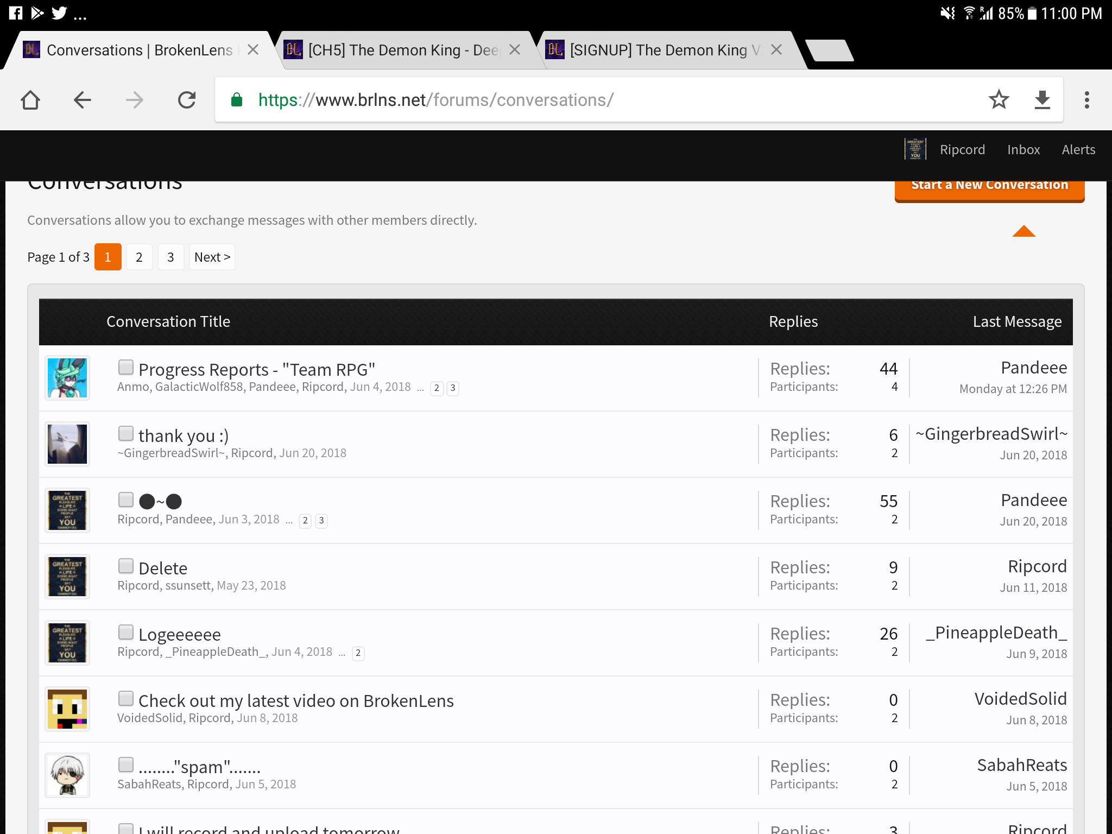Viewport: 1112px width, 834px height.
Task: Tap the Twitter notification icon in status bar
Action: pyautogui.click(x=59, y=13)
